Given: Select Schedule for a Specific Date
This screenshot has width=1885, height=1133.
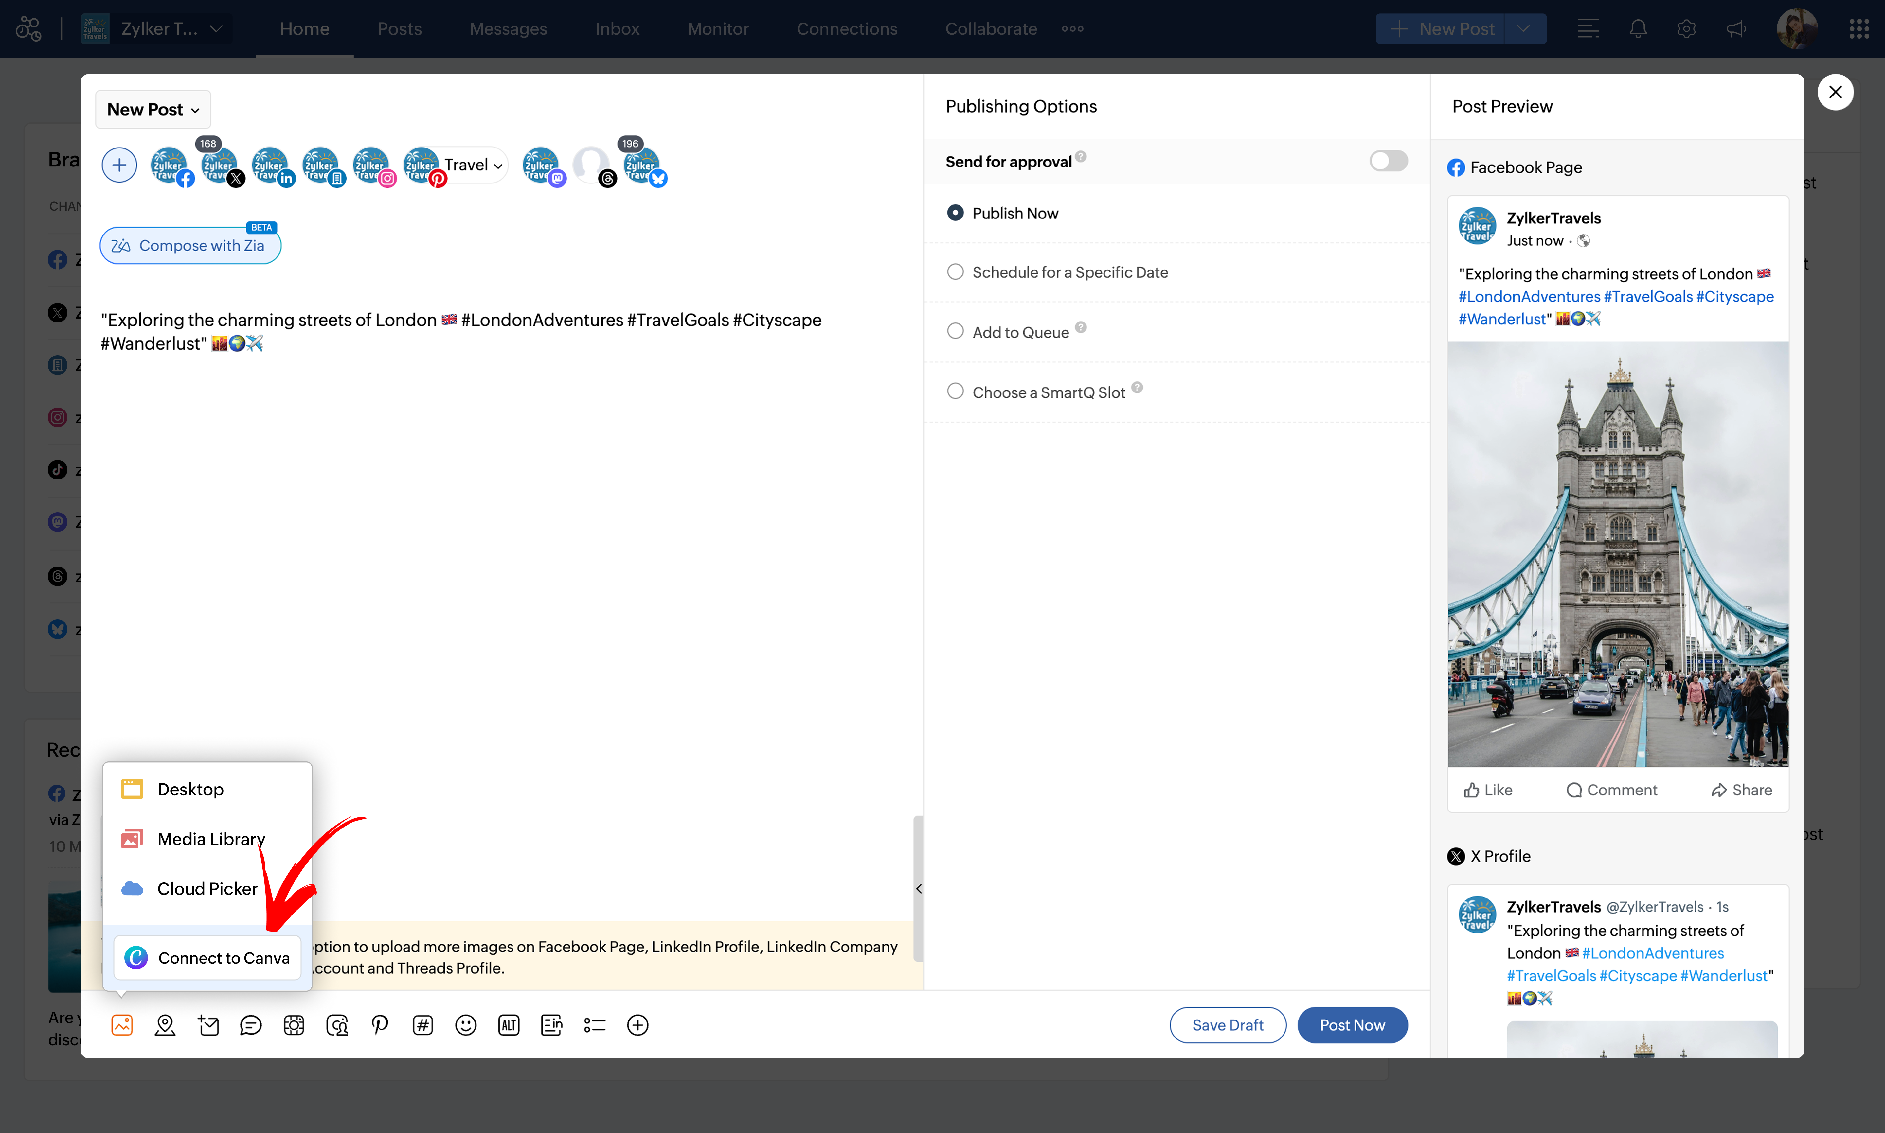Looking at the screenshot, I should coord(955,272).
